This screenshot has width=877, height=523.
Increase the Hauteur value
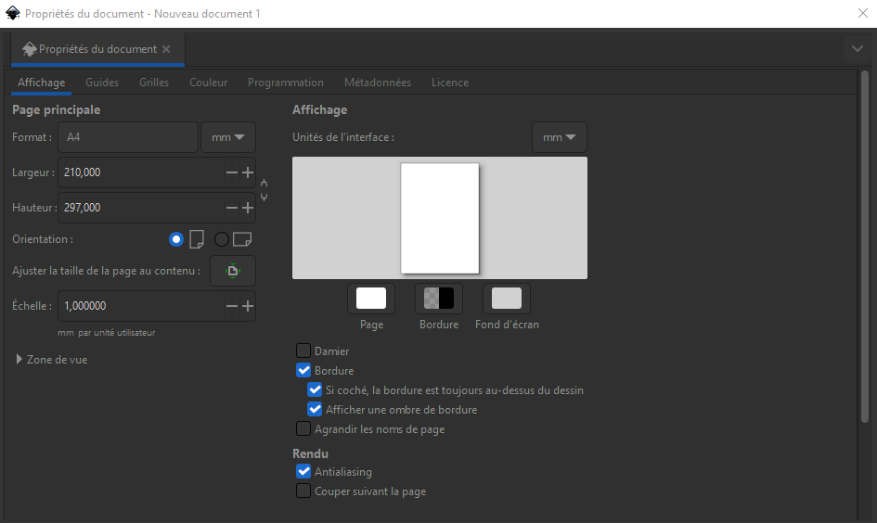point(248,208)
